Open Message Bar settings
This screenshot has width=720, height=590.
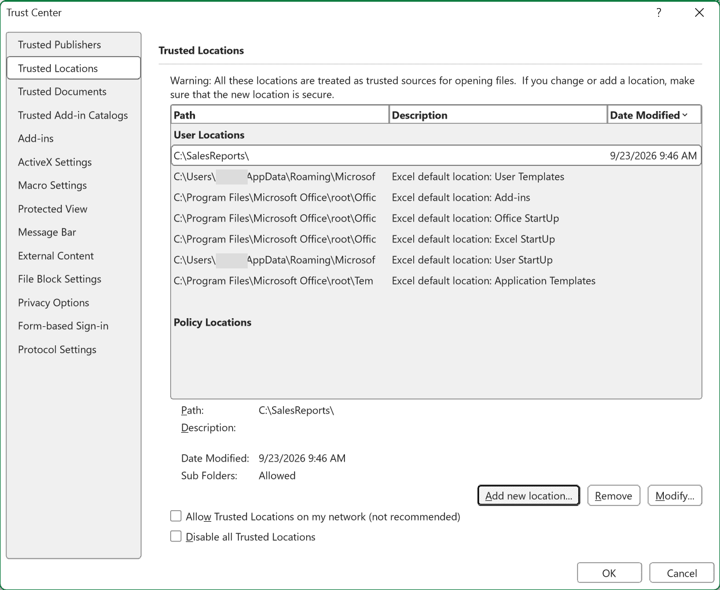click(74, 232)
